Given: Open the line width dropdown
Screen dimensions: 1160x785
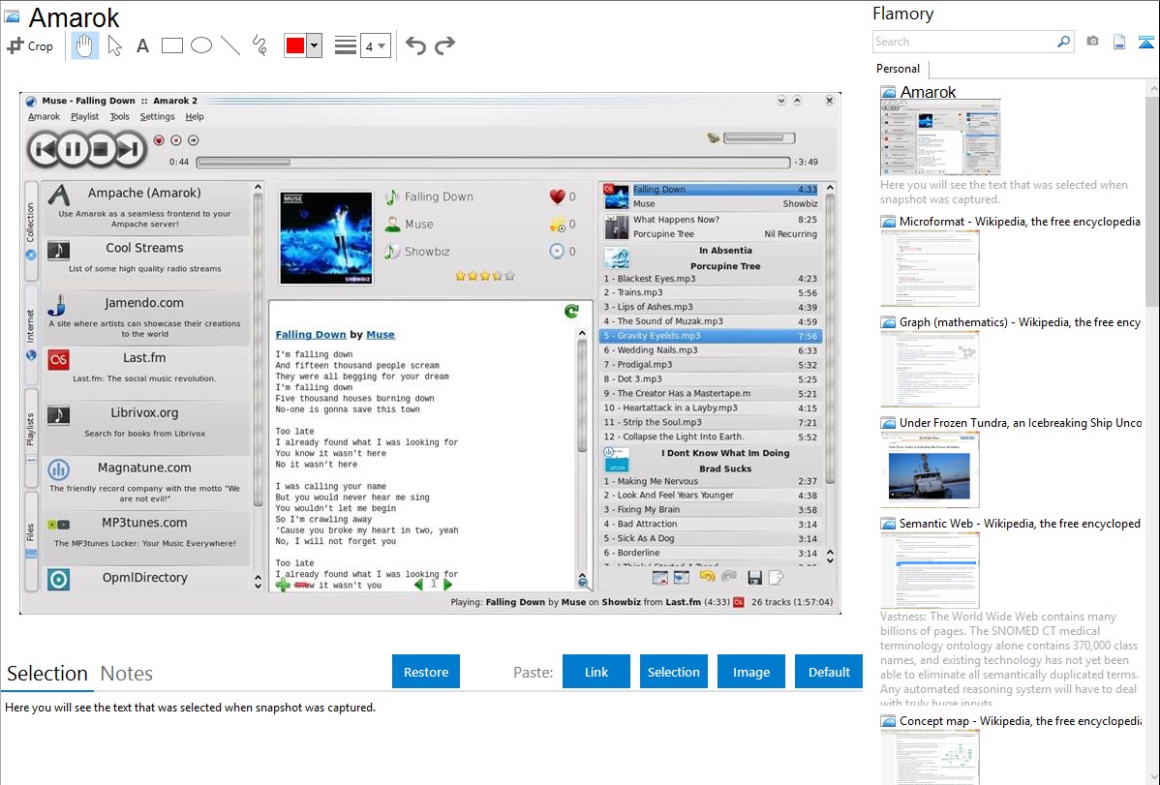Looking at the screenshot, I should 375,45.
